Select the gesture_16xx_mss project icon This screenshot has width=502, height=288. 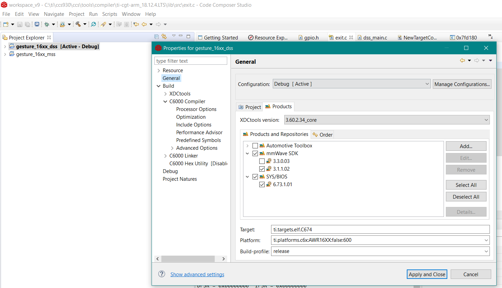coord(12,54)
